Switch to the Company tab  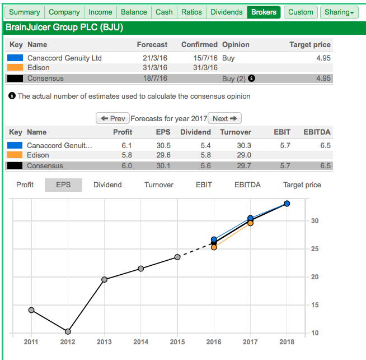(x=64, y=12)
